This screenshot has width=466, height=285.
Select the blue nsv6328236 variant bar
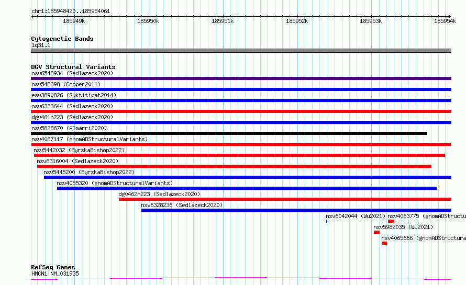pos(296,210)
